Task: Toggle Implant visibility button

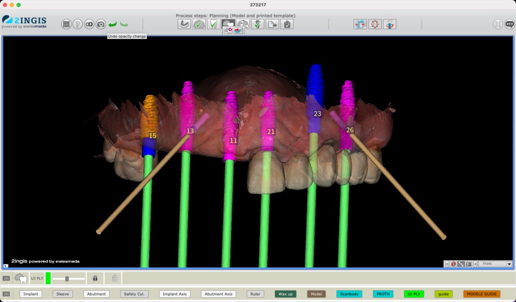Action: tap(31, 294)
